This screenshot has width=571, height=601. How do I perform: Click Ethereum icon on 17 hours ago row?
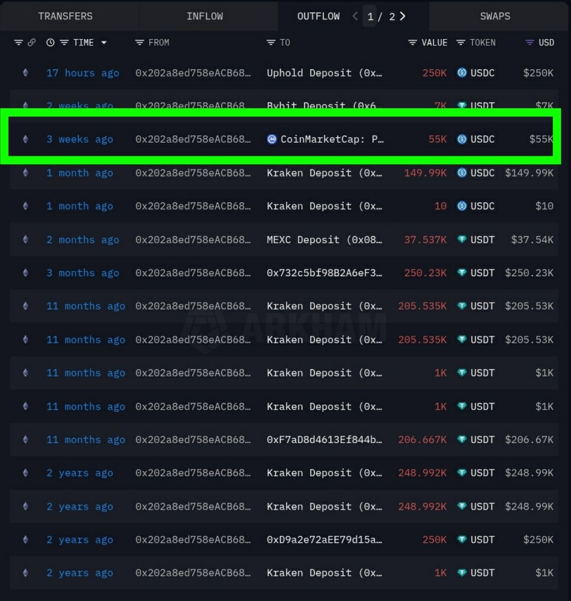(25, 72)
